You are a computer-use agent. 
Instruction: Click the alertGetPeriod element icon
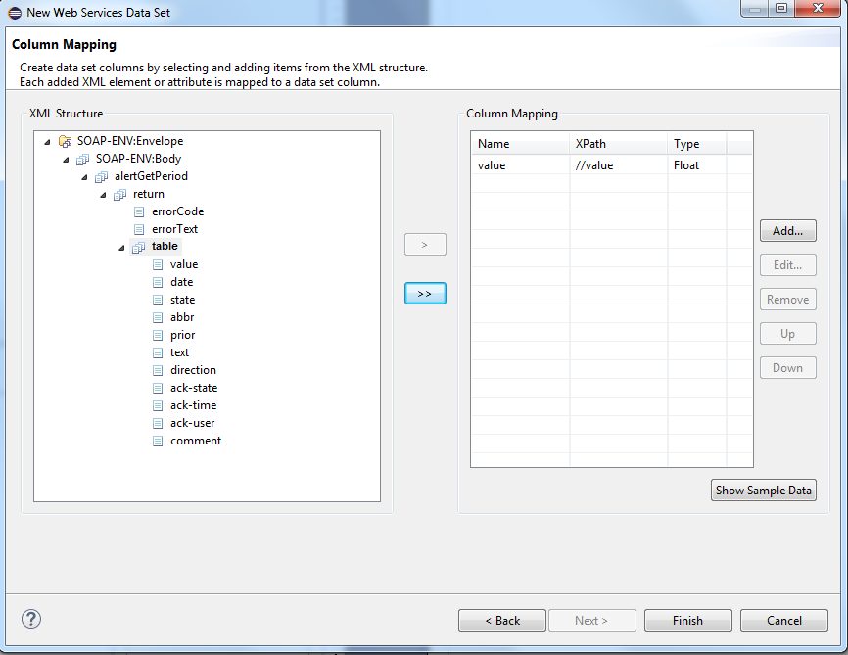[x=102, y=176]
